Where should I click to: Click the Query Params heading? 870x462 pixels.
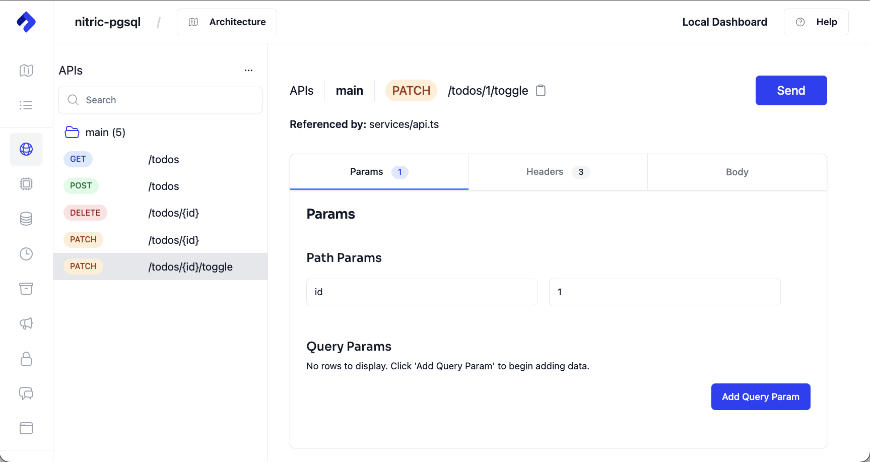349,347
